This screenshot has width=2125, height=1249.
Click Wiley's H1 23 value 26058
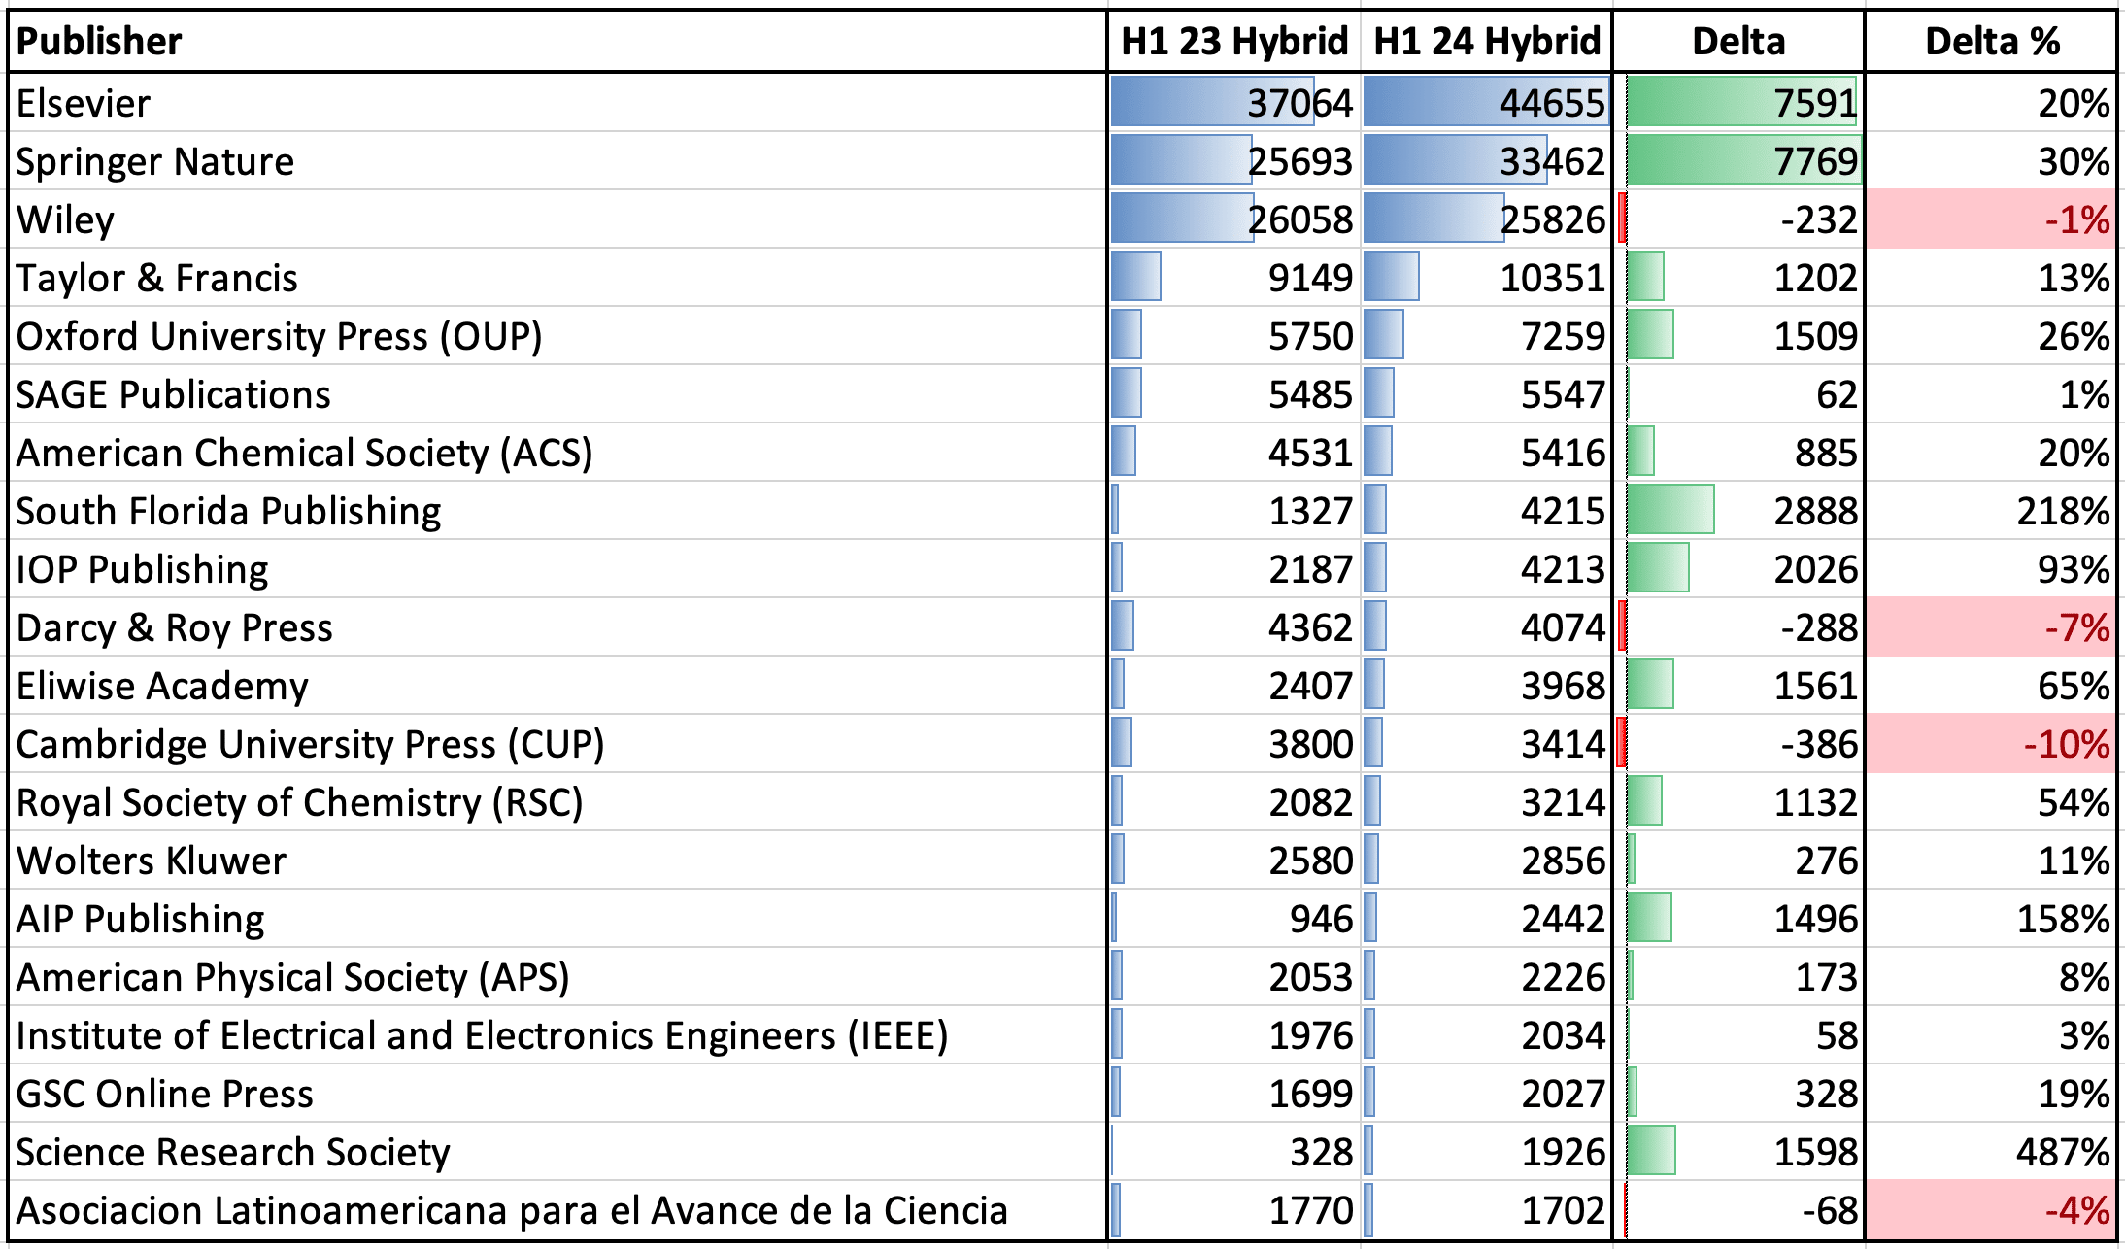(x=1234, y=219)
